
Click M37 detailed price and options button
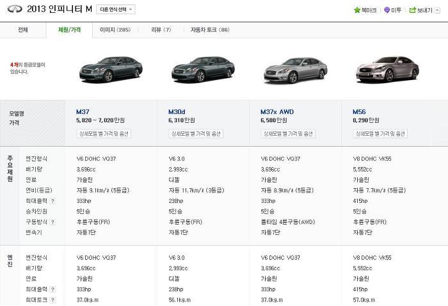pyautogui.click(x=104, y=134)
